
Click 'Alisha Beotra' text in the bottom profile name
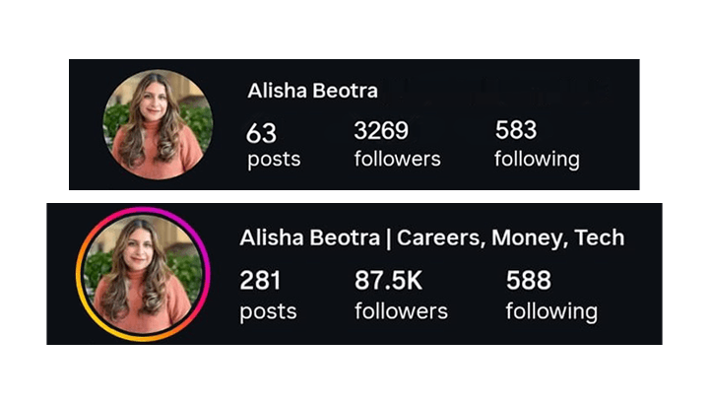point(310,237)
